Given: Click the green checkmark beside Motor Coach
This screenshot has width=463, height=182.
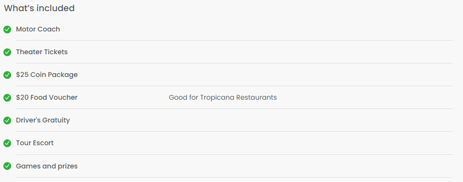Looking at the screenshot, I should (x=7, y=30).
